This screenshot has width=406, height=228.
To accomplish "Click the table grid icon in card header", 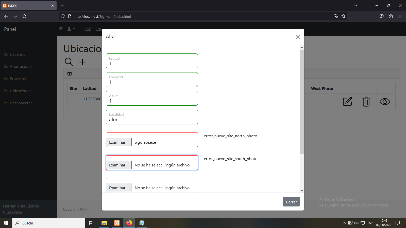I will tap(70, 74).
